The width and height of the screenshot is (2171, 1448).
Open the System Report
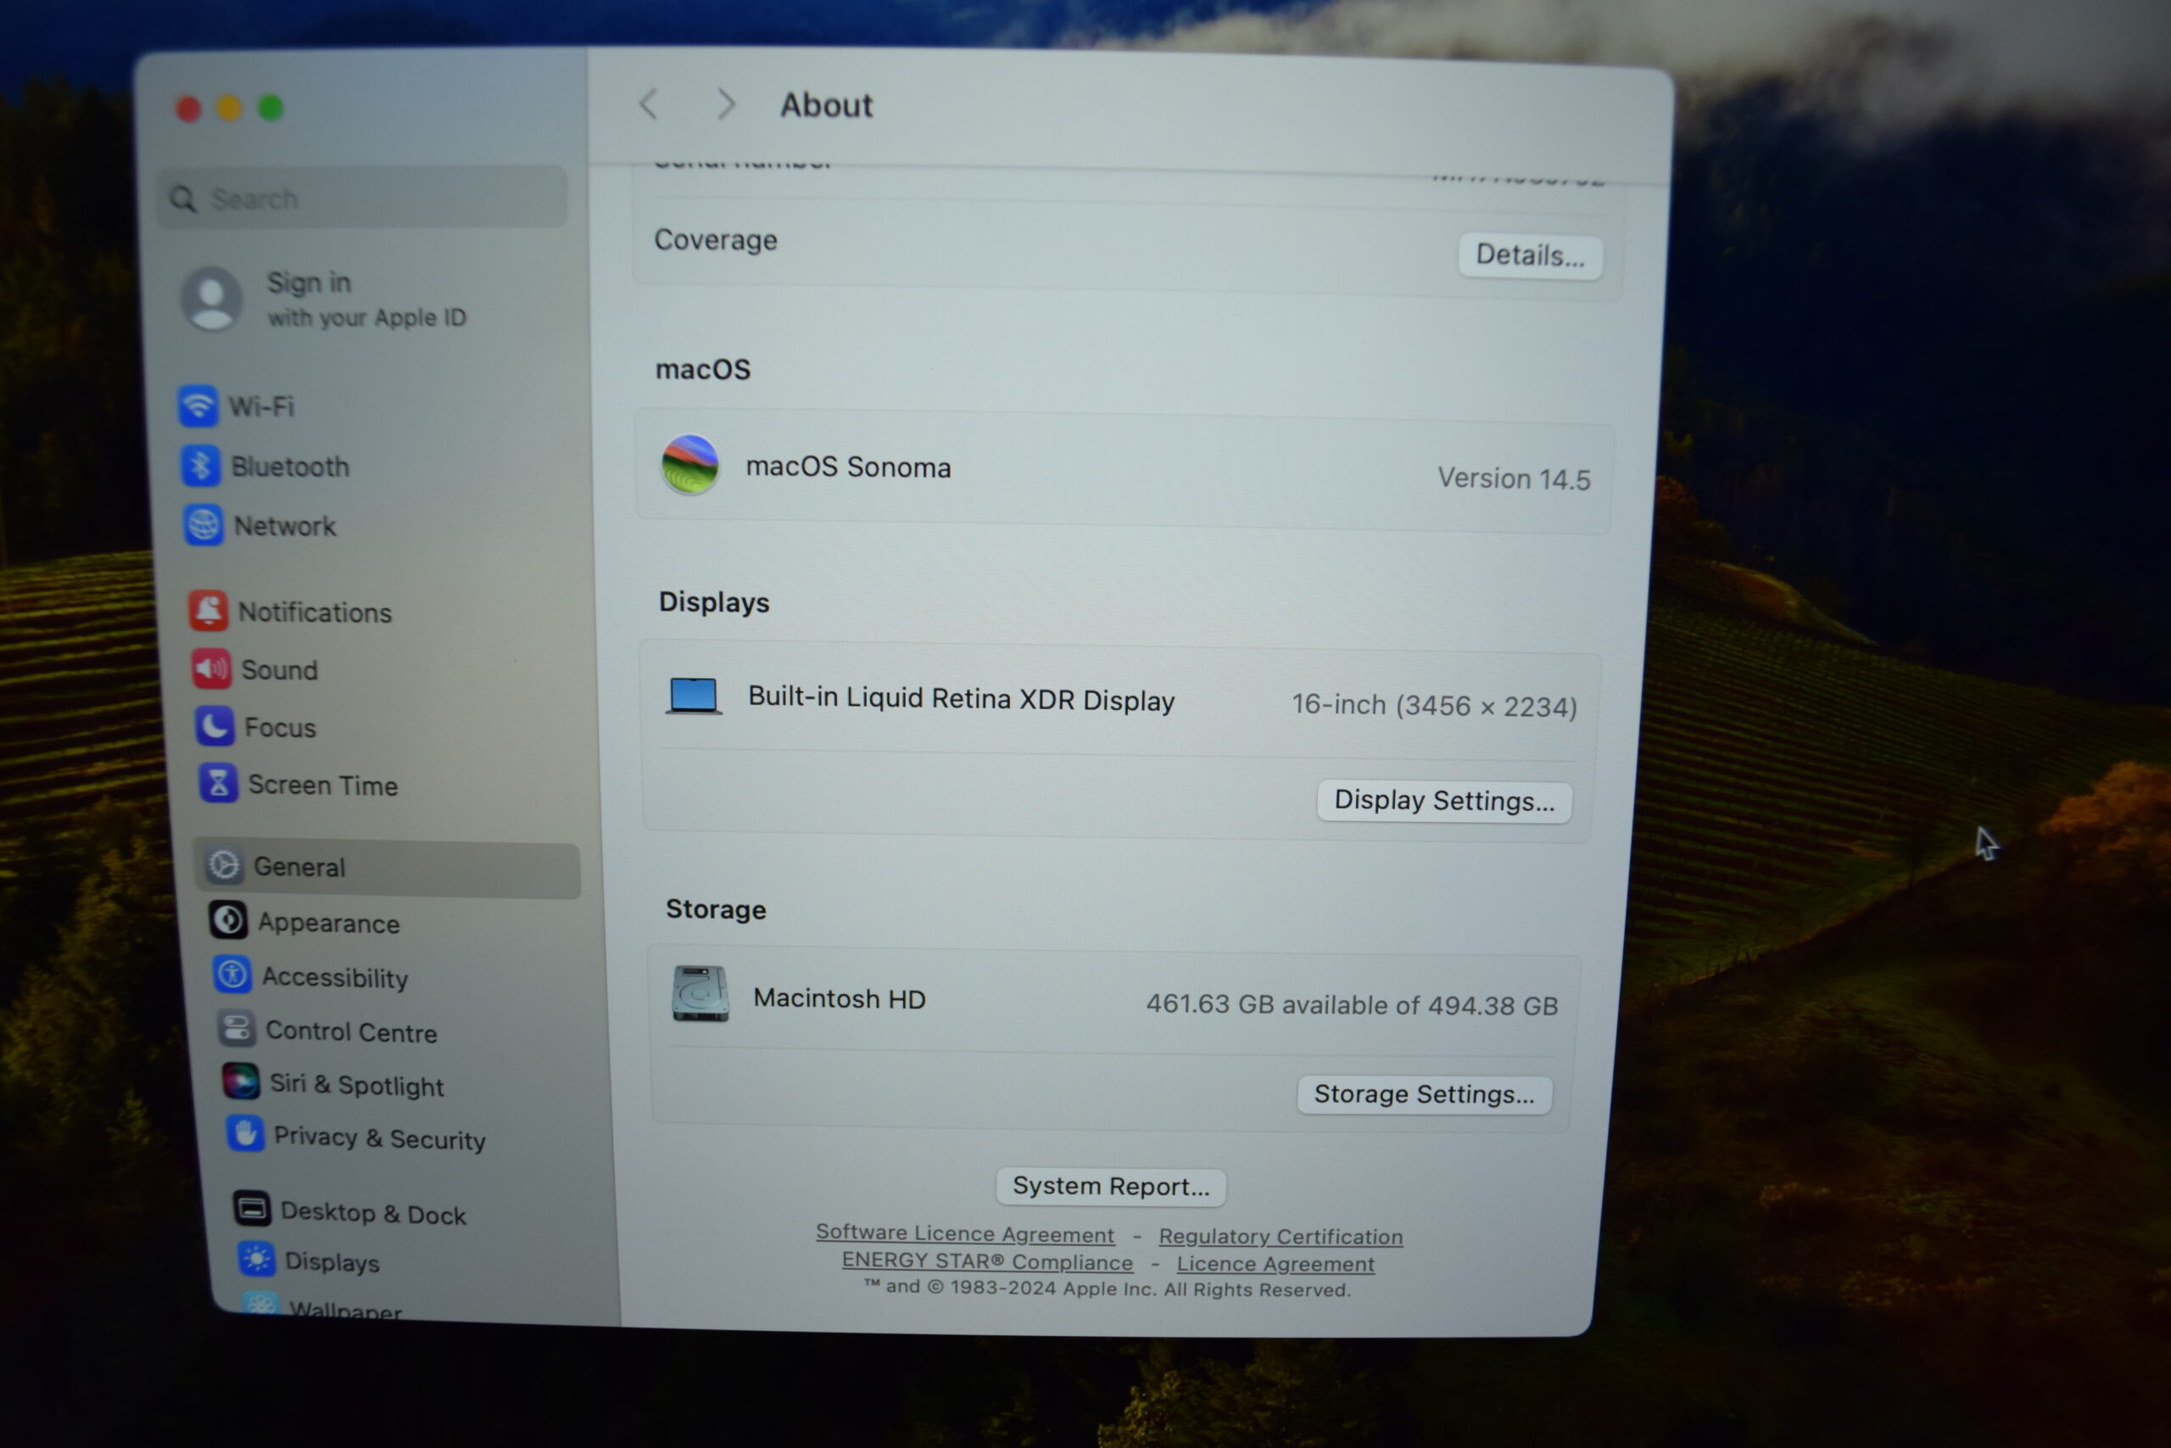point(1111,1187)
